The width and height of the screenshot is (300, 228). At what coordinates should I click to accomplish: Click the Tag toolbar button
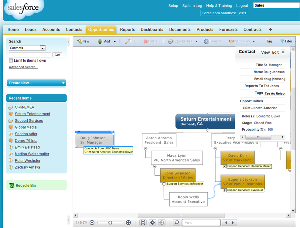(x=269, y=41)
